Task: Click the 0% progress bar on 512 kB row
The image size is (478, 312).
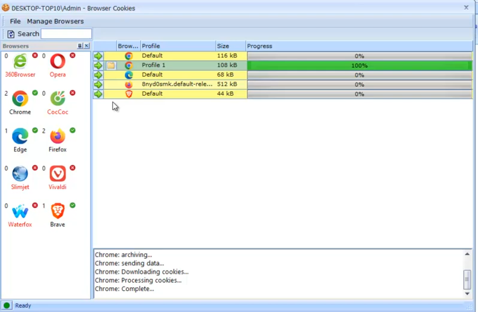Action: (360, 85)
